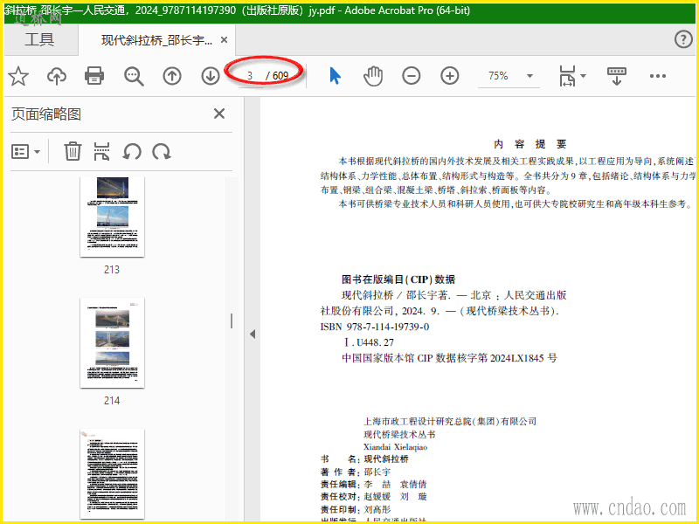The image size is (699, 524).
Task: Switch to the 工具 tab
Action: pos(38,39)
